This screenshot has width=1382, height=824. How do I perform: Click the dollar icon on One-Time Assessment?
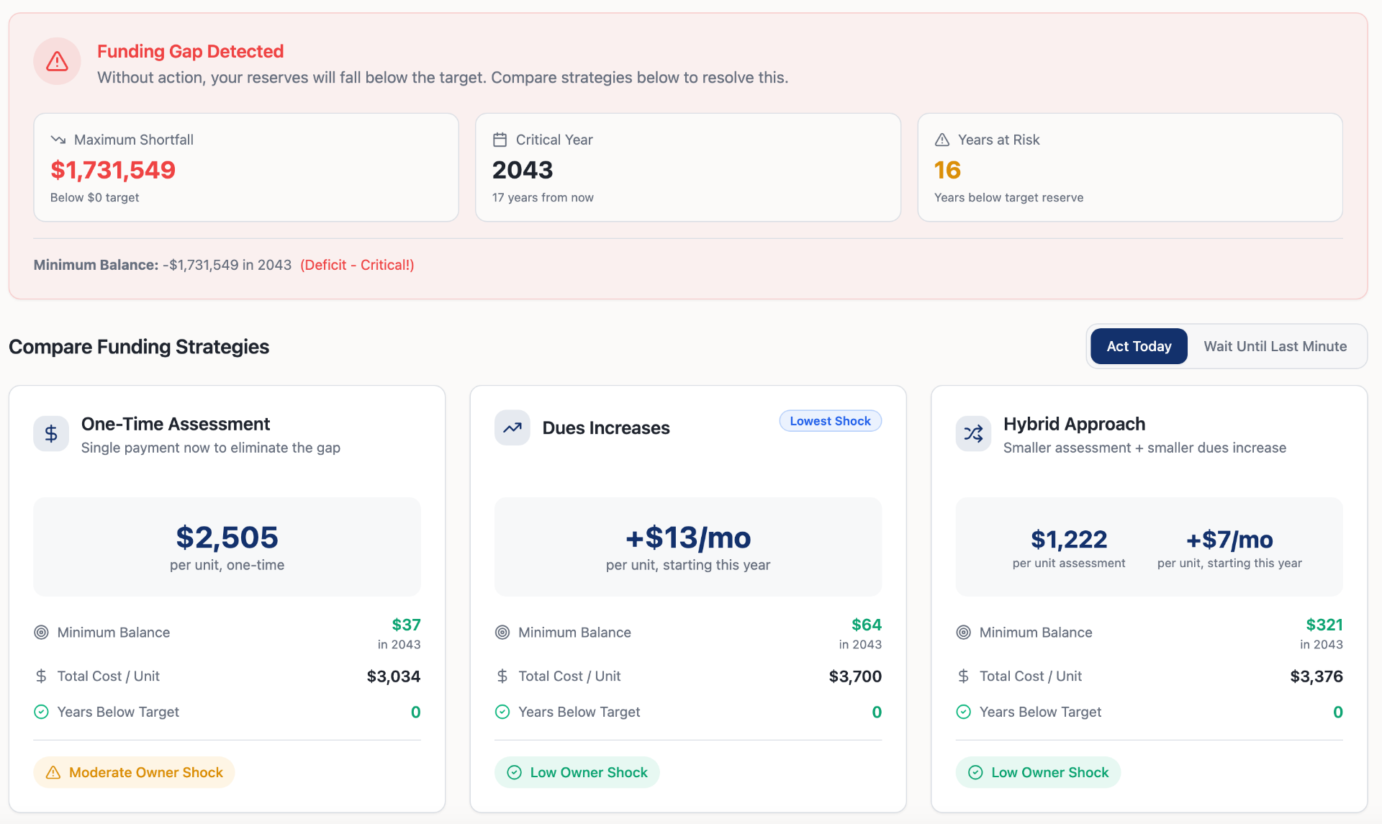tap(51, 433)
